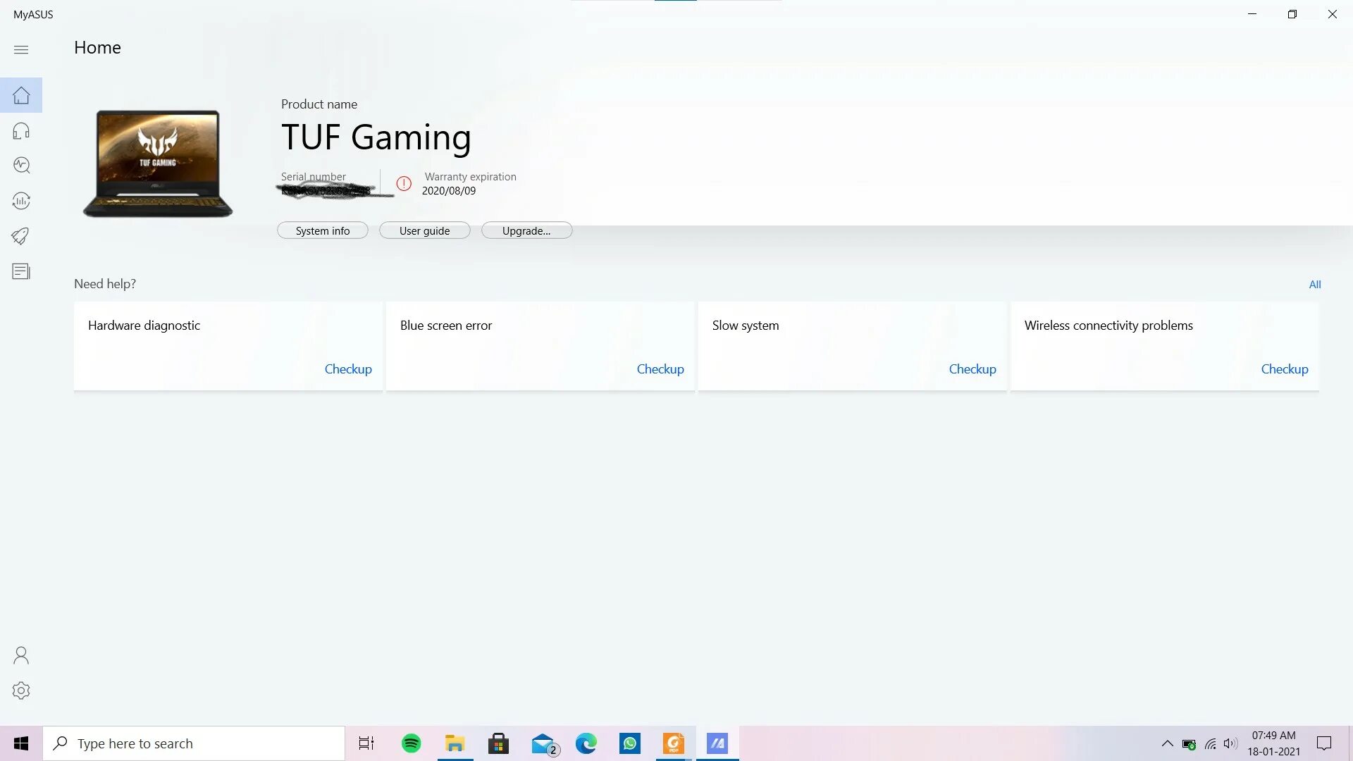Click the Upgrade... button
Screen dimensions: 1353x761
[x=526, y=230]
